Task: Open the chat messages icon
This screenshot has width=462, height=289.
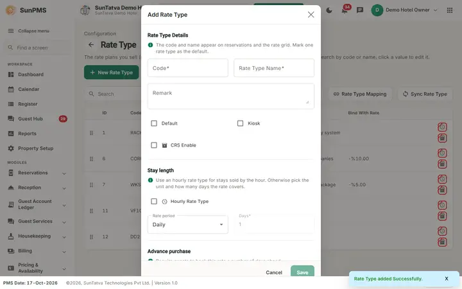Action: [360, 10]
